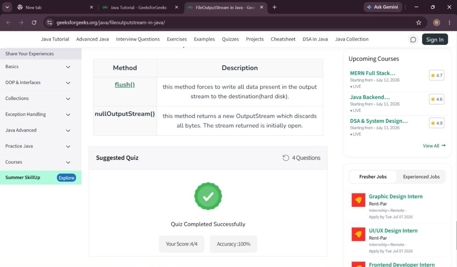Open site information icon in address bar

click(x=49, y=22)
